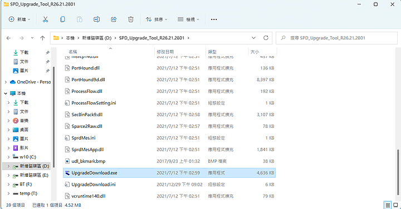Click SPD_Upgrade_Tool_R26.21.2801 breadcrumb segment
This screenshot has height=209, width=401.
tap(151, 38)
